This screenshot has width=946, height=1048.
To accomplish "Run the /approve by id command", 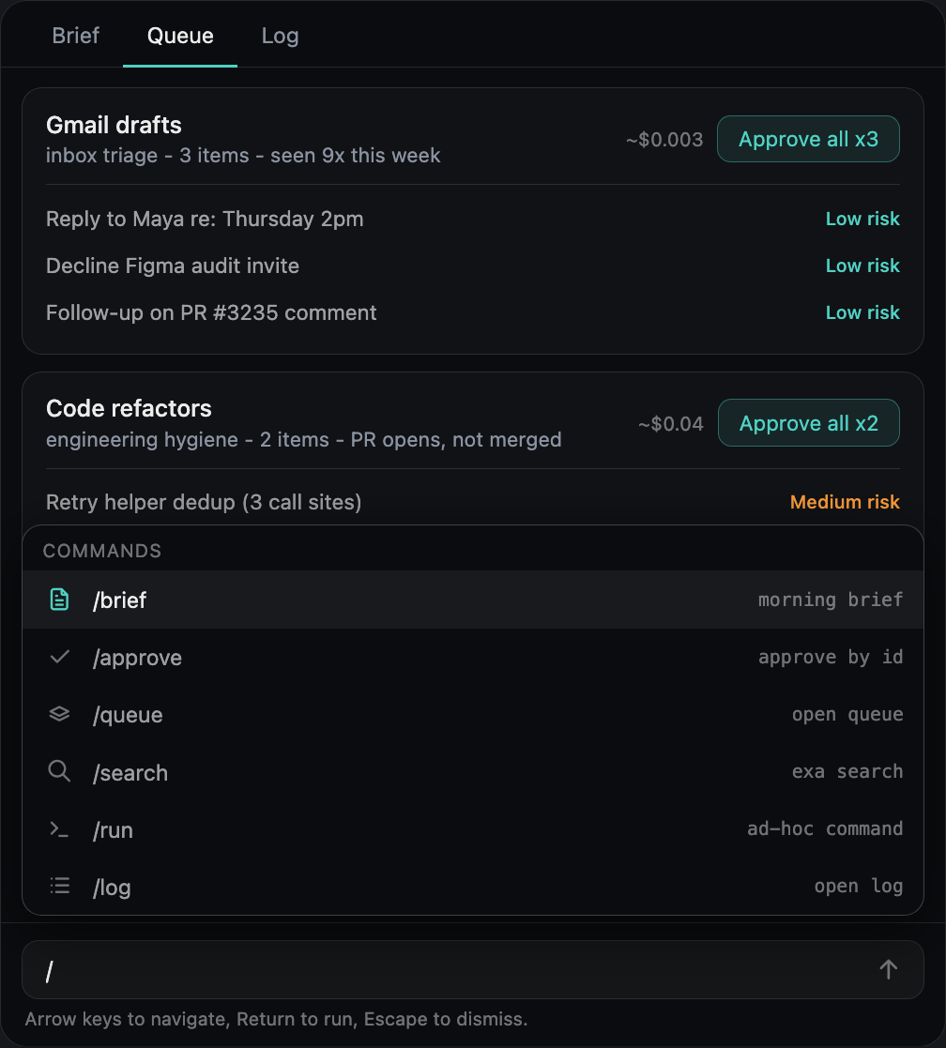I will [x=473, y=657].
